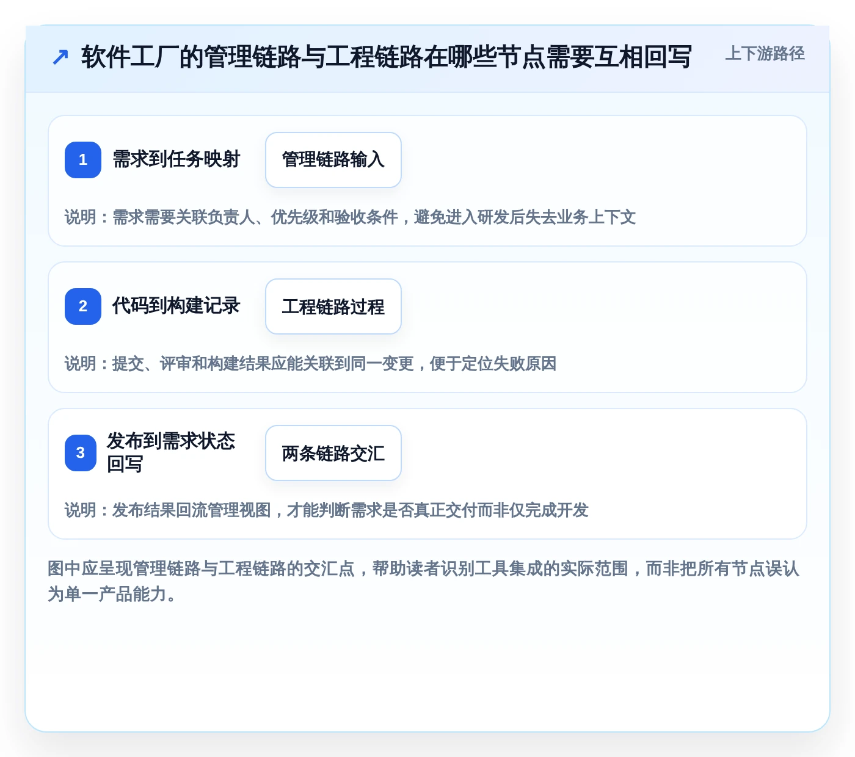Click the 发布到需求状态回写 step title
Viewport: 855px width, 757px height.
[x=171, y=452]
